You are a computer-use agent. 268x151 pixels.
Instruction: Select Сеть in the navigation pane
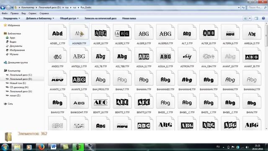pyautogui.click(x=10, y=104)
